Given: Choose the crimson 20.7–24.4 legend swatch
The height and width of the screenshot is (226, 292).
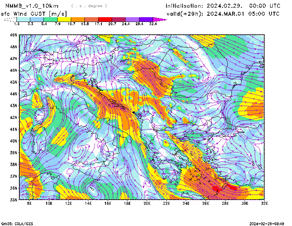Looking at the screenshot, I should click(x=119, y=19).
